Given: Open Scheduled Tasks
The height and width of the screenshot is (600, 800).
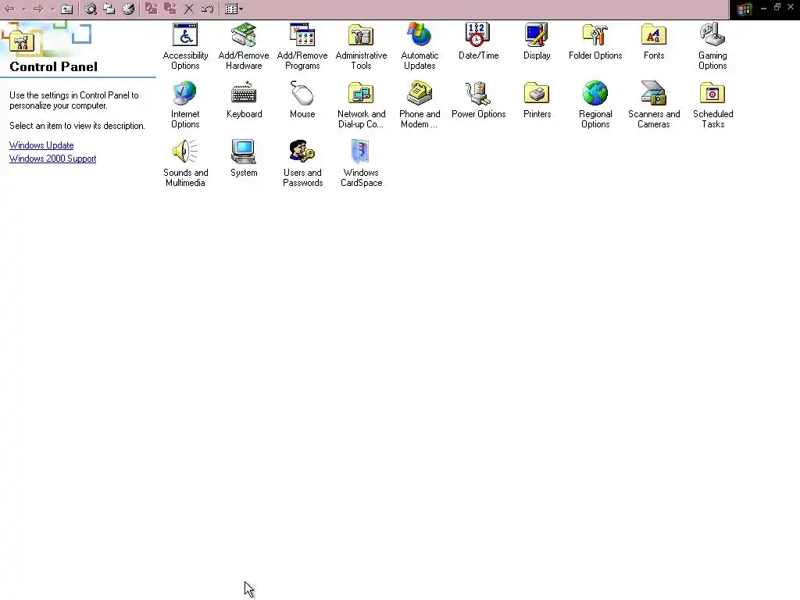Looking at the screenshot, I should tap(712, 105).
